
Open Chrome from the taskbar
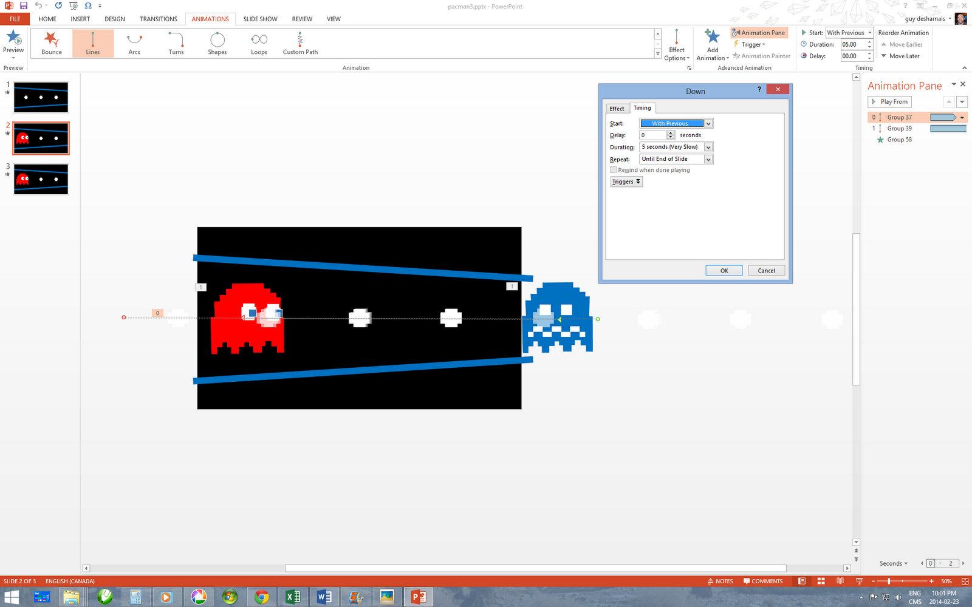pos(261,597)
